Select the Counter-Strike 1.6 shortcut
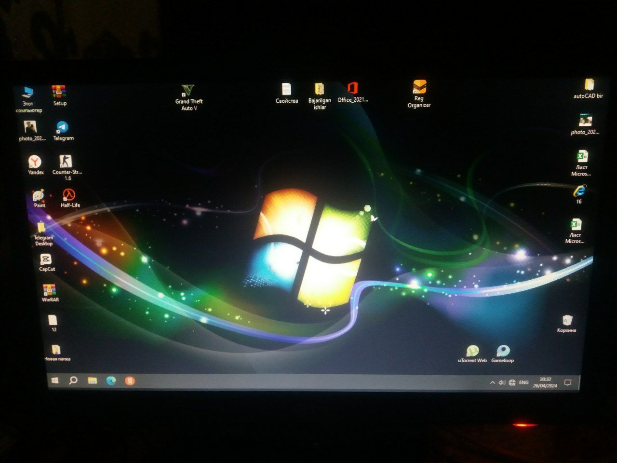This screenshot has height=463, width=617. (67, 168)
